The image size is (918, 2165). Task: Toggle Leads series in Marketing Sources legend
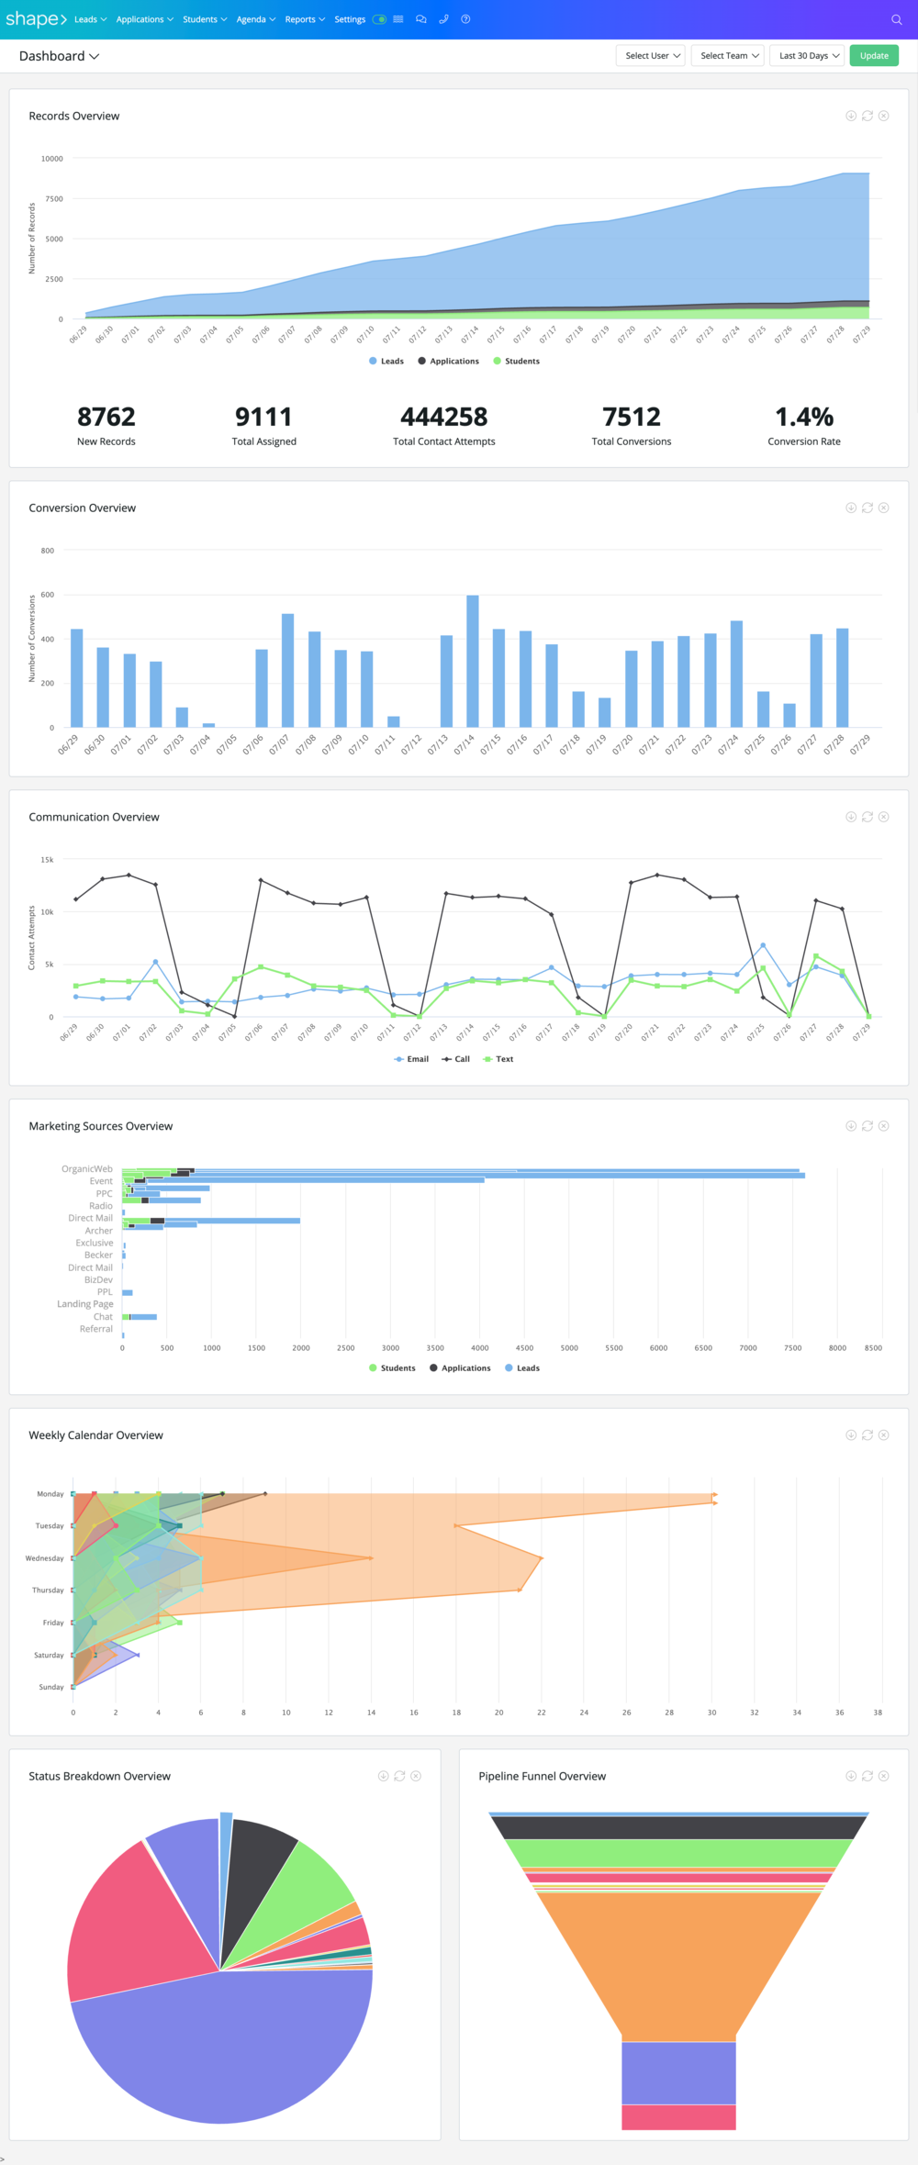pos(522,1368)
